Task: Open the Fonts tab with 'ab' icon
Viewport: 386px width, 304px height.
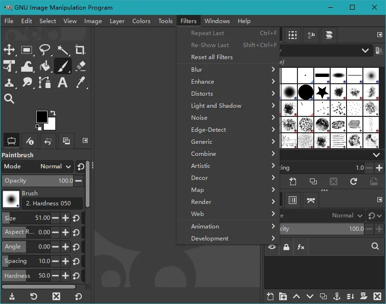Action: point(311,35)
